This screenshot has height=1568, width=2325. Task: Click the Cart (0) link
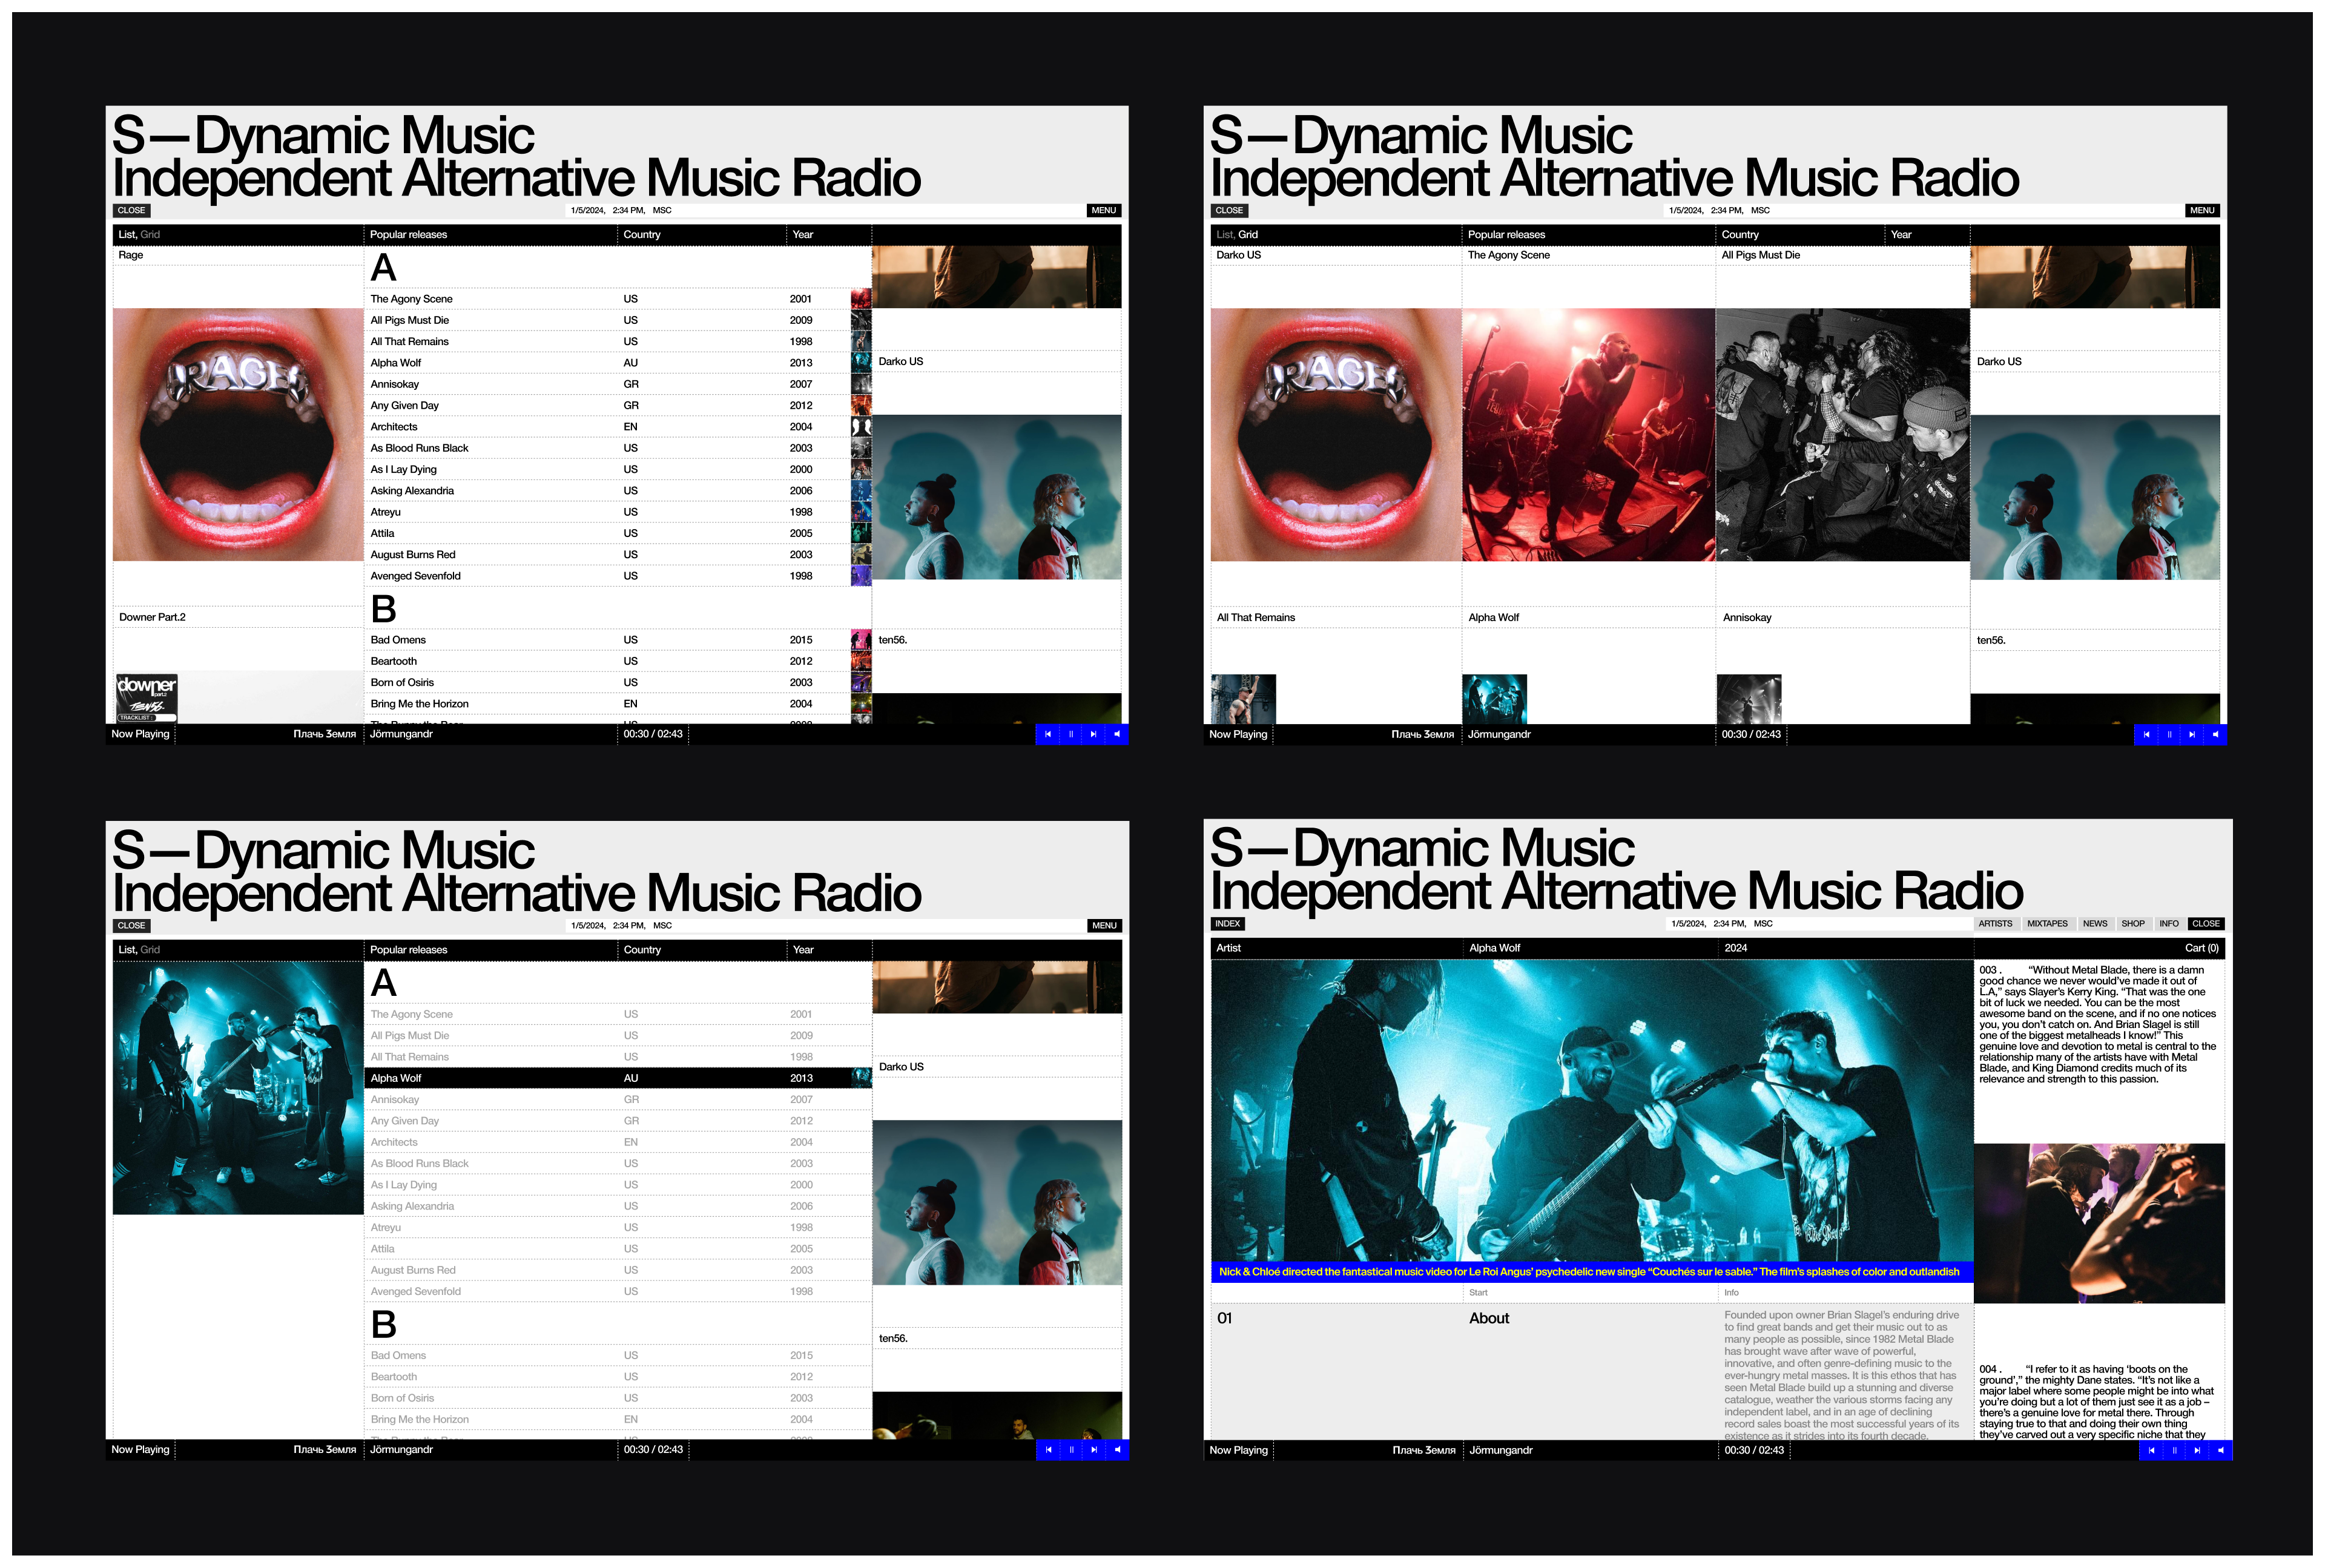tap(2201, 948)
